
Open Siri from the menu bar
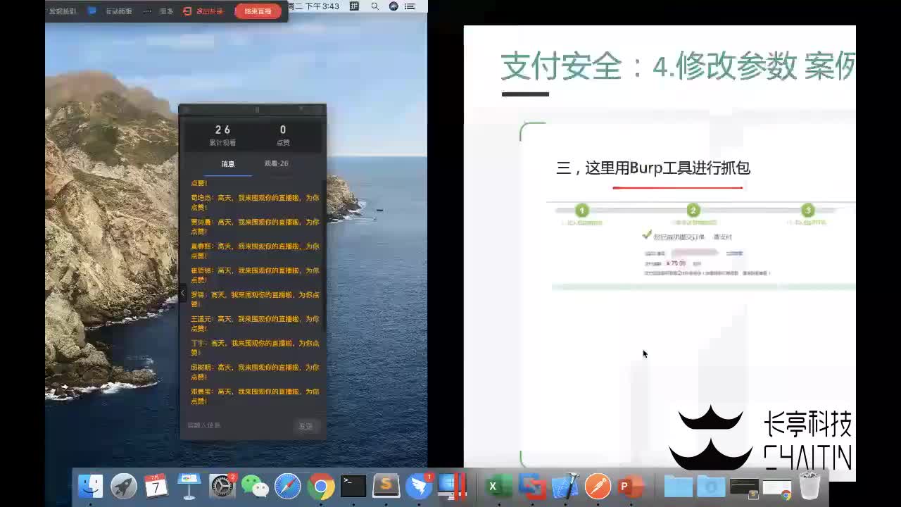pyautogui.click(x=393, y=6)
